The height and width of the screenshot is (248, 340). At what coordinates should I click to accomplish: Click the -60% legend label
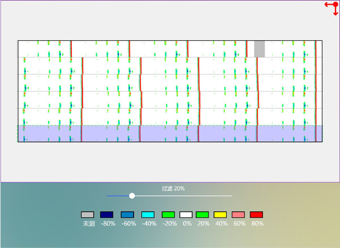coord(129,224)
